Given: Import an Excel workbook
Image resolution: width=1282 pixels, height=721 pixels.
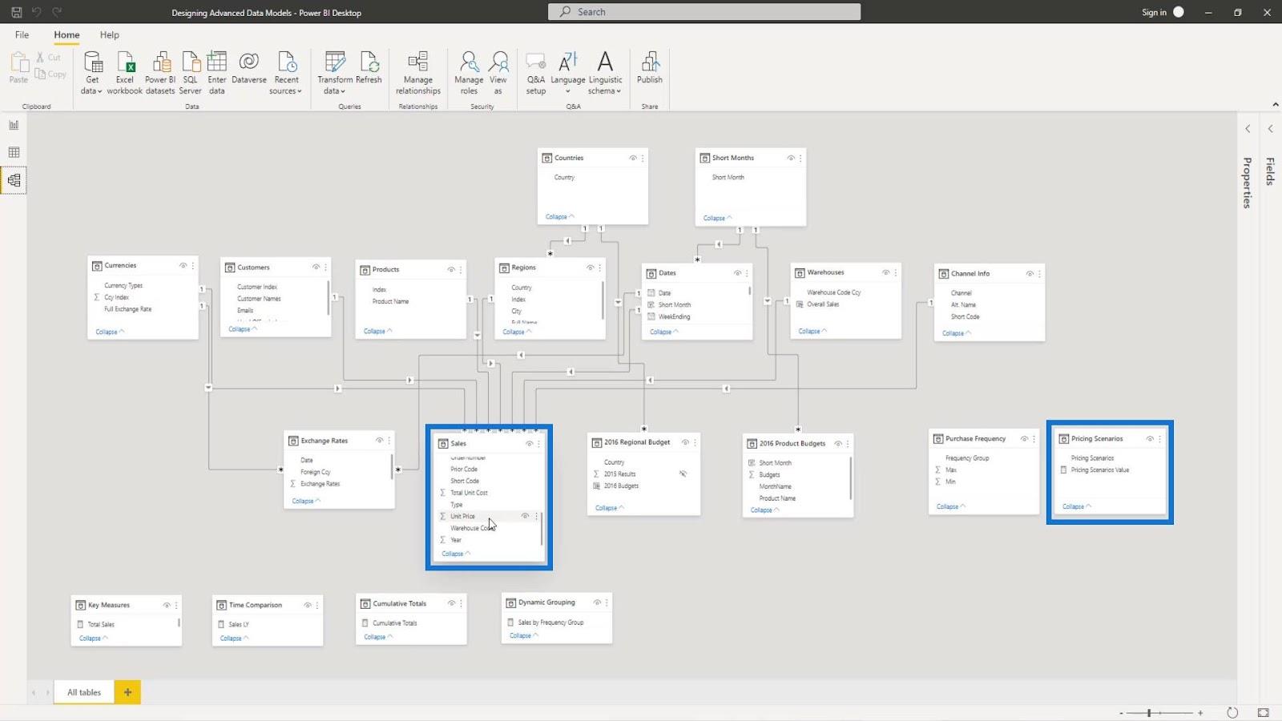Looking at the screenshot, I should click(125, 73).
